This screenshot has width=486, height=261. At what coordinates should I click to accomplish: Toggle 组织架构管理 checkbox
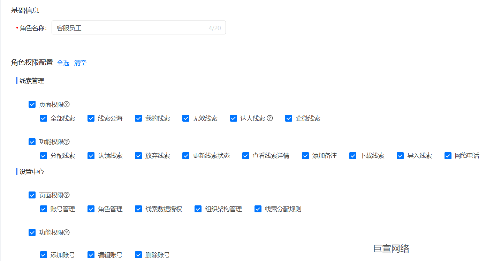click(x=198, y=209)
